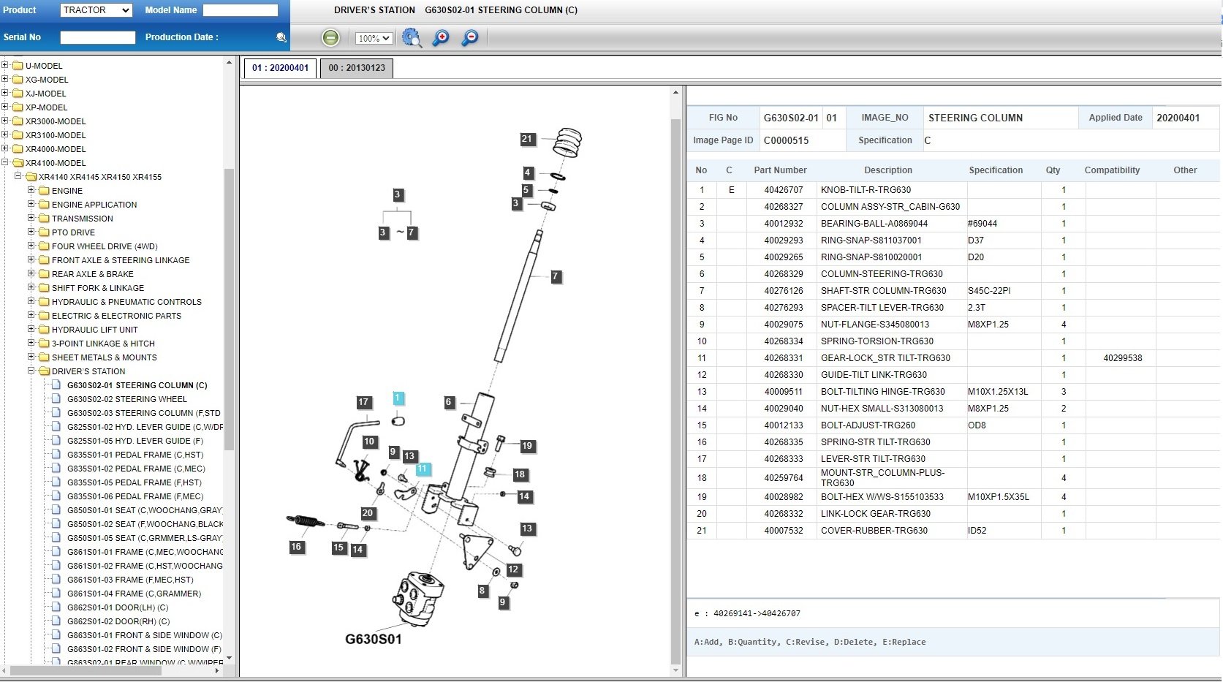The width and height of the screenshot is (1223, 682).
Task: Expand the XG-MODEL tree node
Action: (5, 79)
